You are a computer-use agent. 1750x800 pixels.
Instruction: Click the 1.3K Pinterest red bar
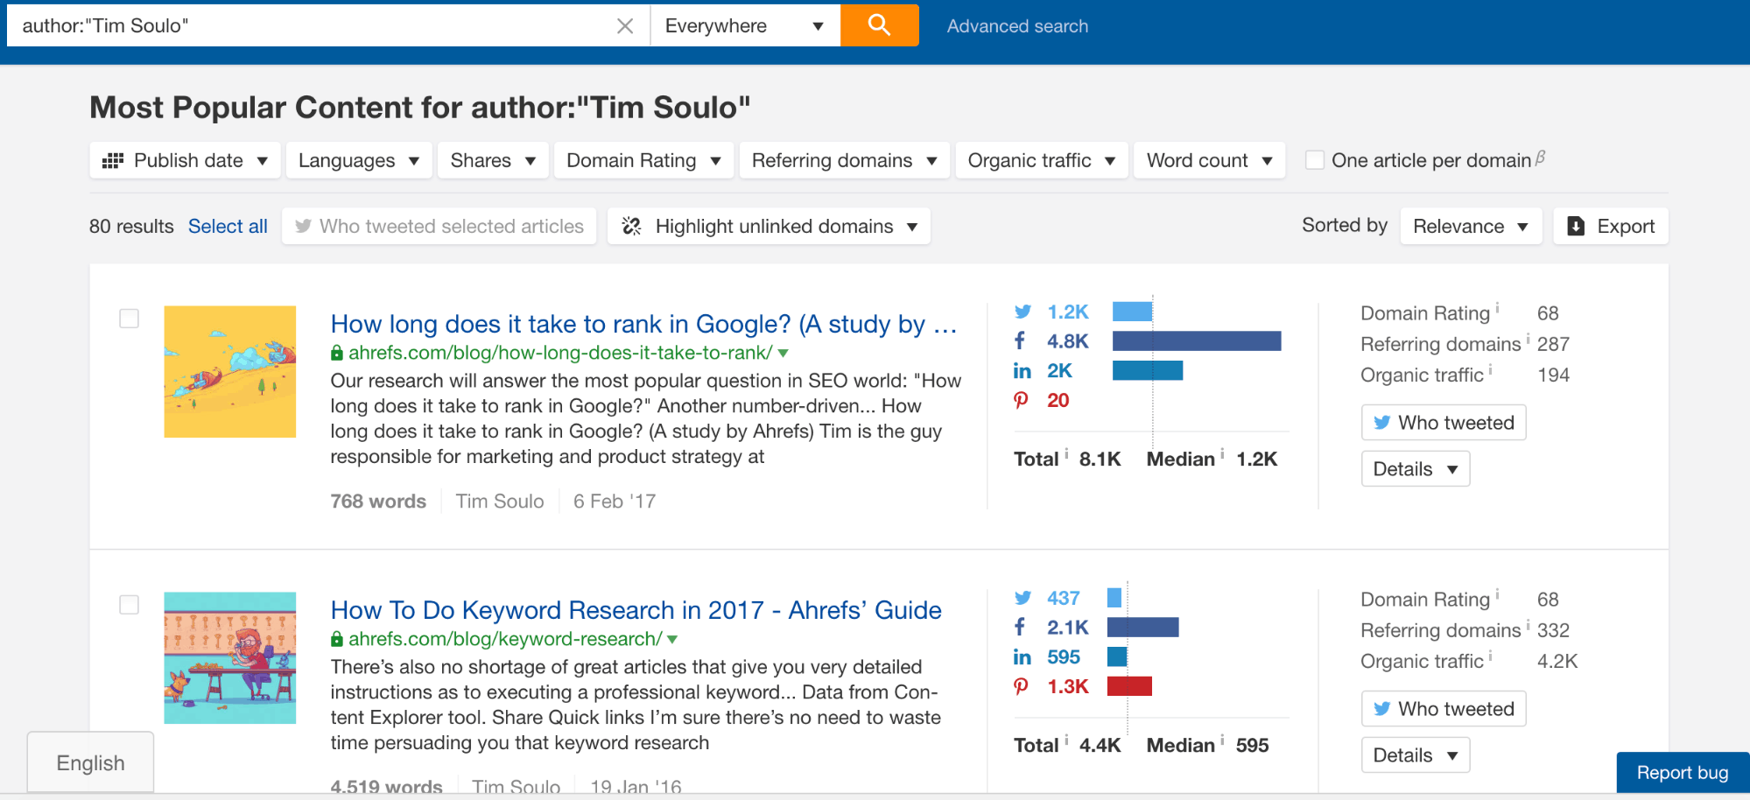pyautogui.click(x=1129, y=686)
